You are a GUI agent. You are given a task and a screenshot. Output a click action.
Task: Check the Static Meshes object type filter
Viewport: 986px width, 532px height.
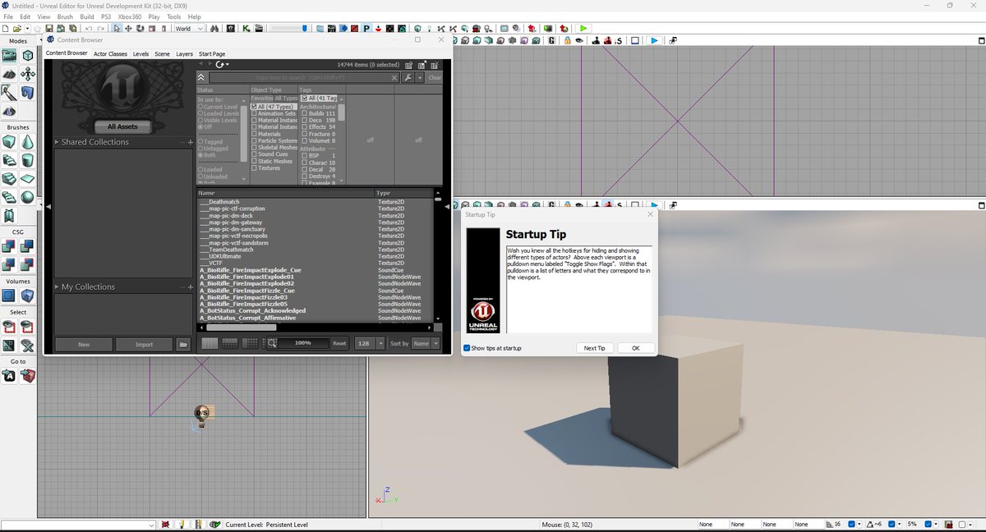click(x=255, y=161)
